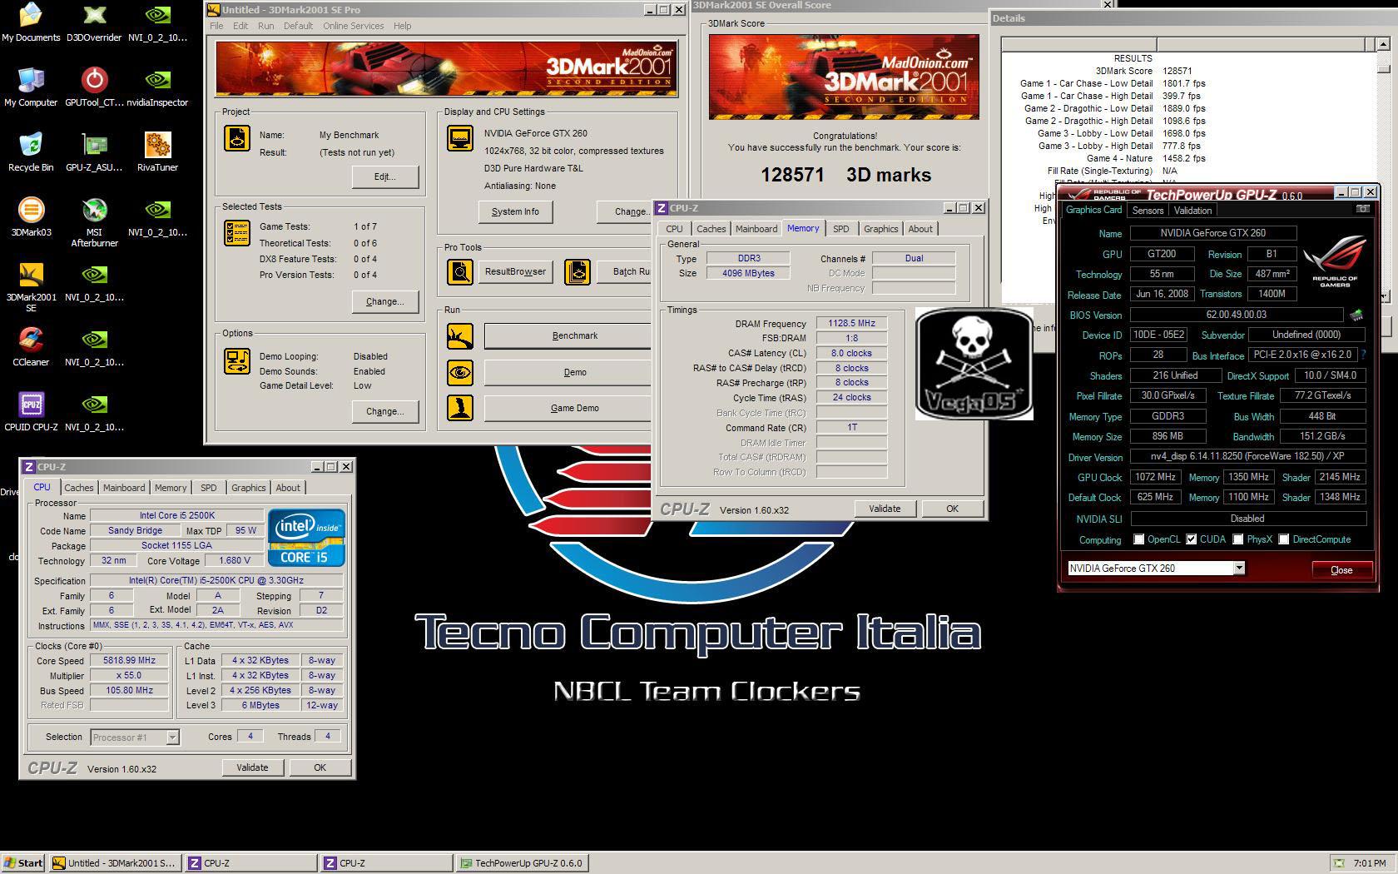Image resolution: width=1398 pixels, height=874 pixels.
Task: Click Bus Interface question mark in GPU-Z
Action: 1363,355
